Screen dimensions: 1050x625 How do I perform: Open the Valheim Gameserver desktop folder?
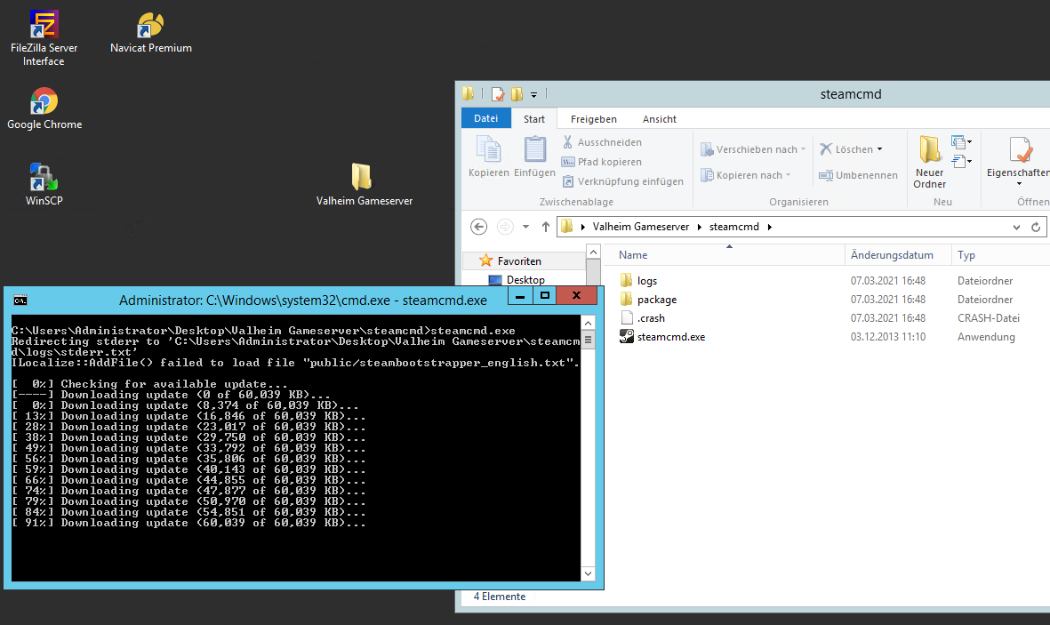(x=363, y=173)
